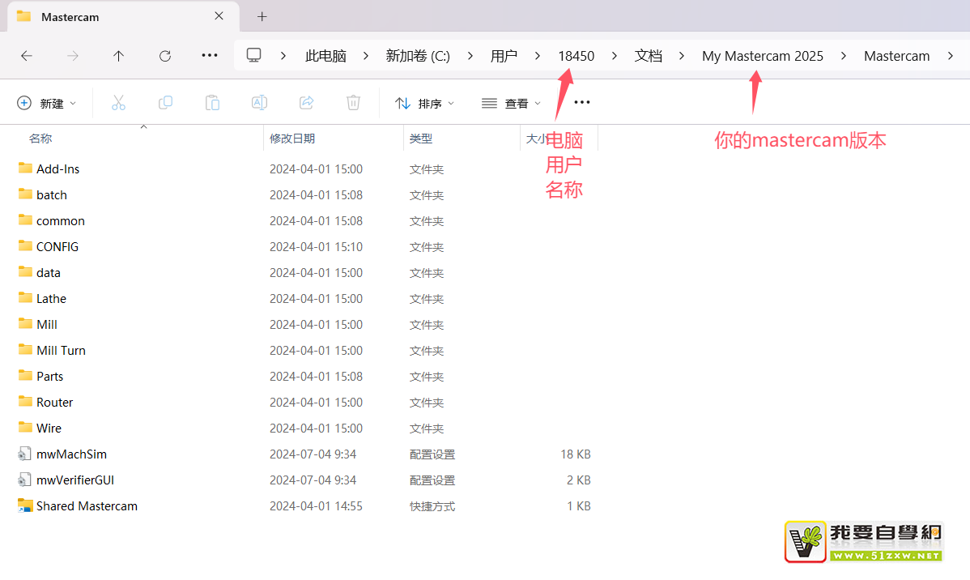
Task: Select the mwMachSim configuration file
Action: coord(71,454)
